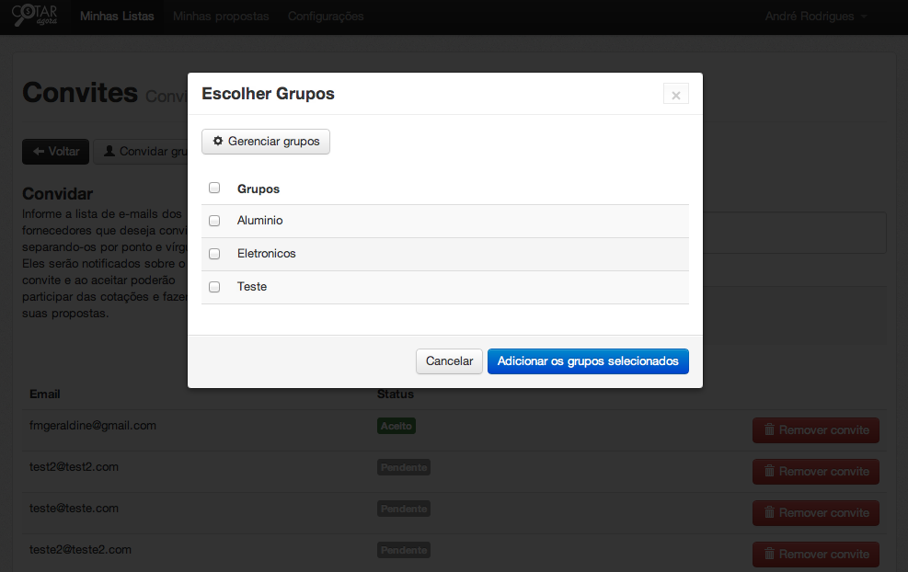This screenshot has width=908, height=572.
Task: Click the Cotar logo icon
Action: tap(33, 17)
